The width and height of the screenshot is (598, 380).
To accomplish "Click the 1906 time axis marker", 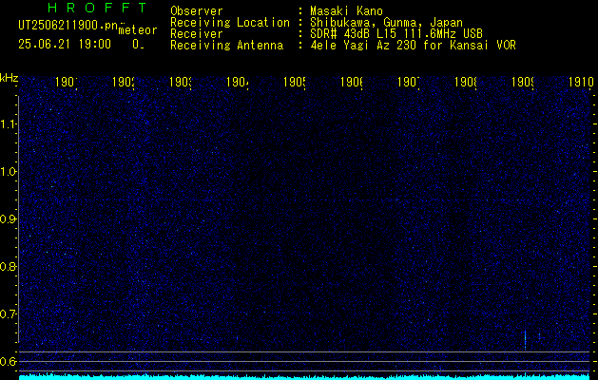I will [x=352, y=82].
